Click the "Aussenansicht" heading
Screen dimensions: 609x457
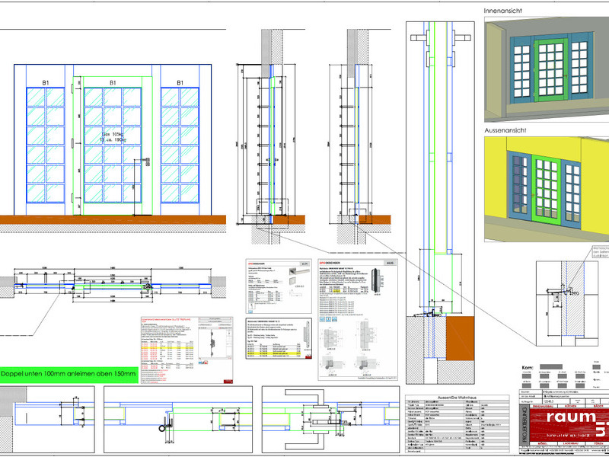pyautogui.click(x=505, y=130)
